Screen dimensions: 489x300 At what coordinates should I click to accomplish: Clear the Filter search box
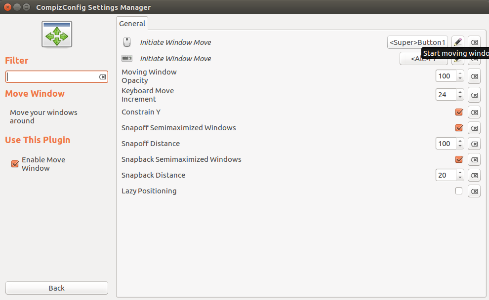102,77
